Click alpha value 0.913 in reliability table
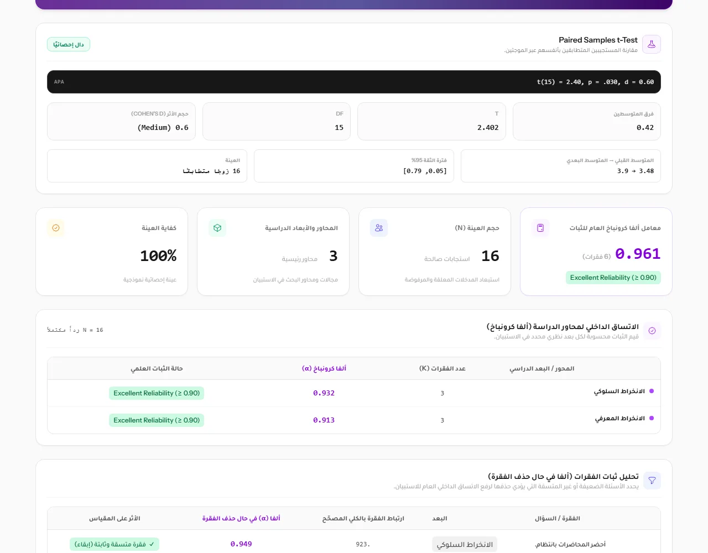The height and width of the screenshot is (553, 708). (324, 420)
